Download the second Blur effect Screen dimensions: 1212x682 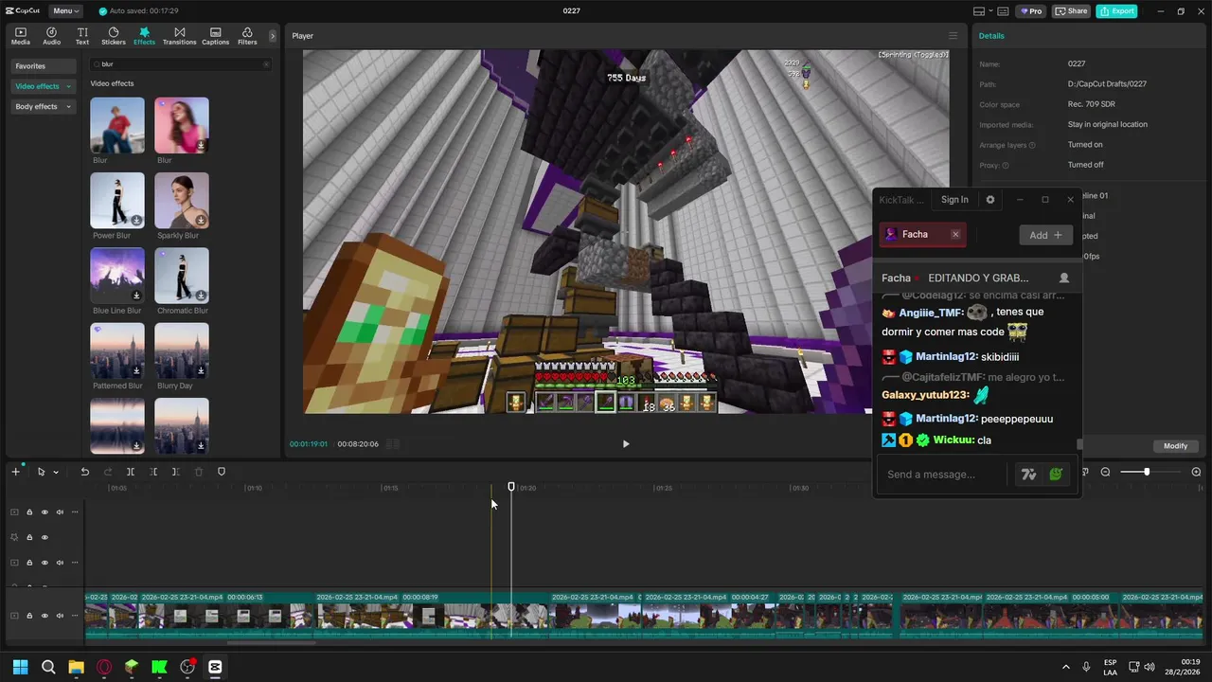click(202, 146)
